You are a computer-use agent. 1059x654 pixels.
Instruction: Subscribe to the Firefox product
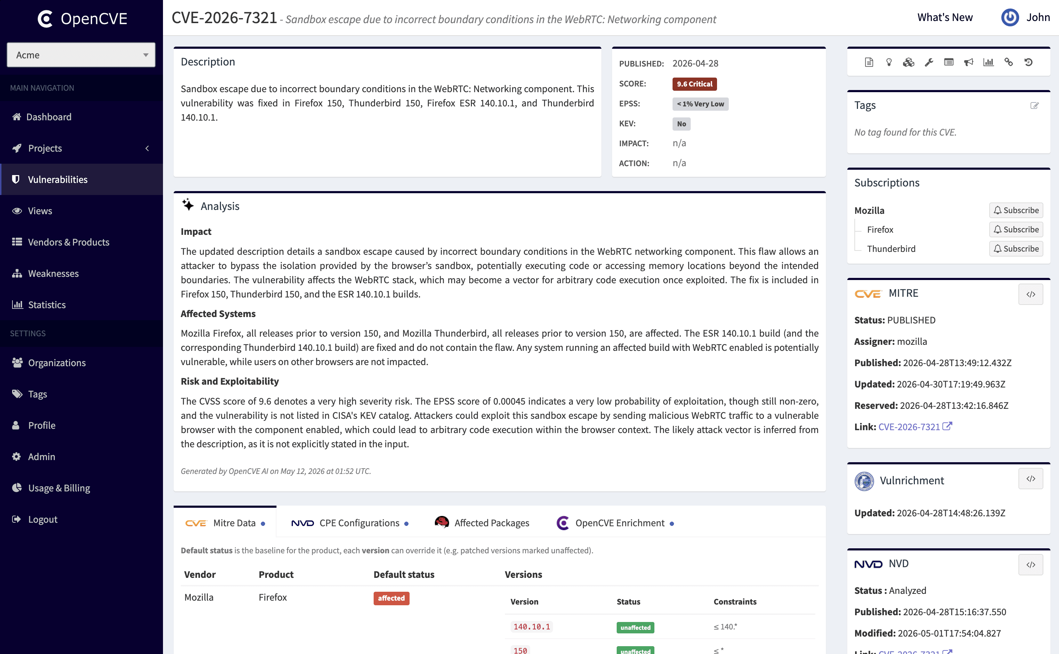(x=1016, y=229)
